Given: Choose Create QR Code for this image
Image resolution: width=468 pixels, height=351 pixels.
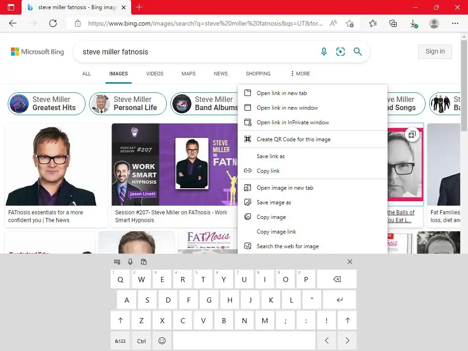Looking at the screenshot, I should tap(313, 139).
